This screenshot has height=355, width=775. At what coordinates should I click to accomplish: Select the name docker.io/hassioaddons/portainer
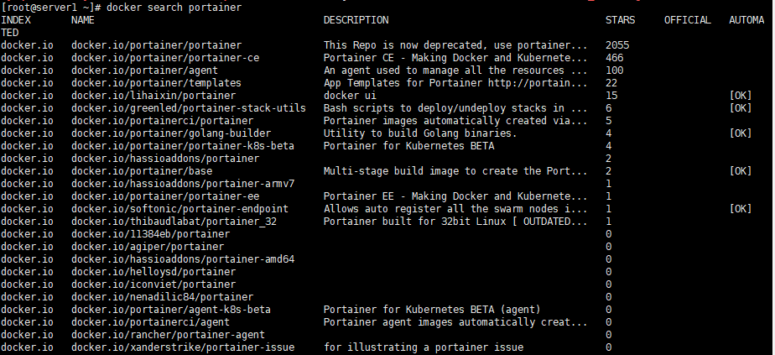point(165,159)
